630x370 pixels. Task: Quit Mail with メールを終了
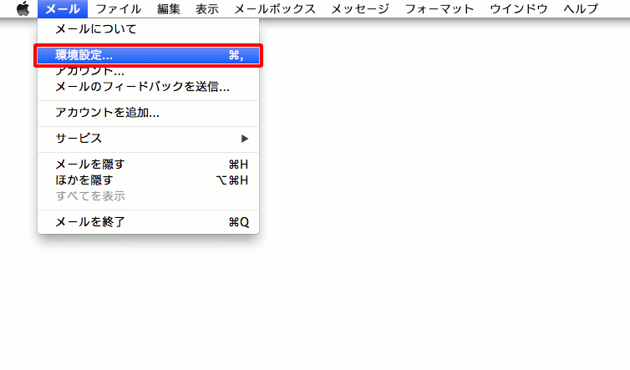click(x=90, y=222)
